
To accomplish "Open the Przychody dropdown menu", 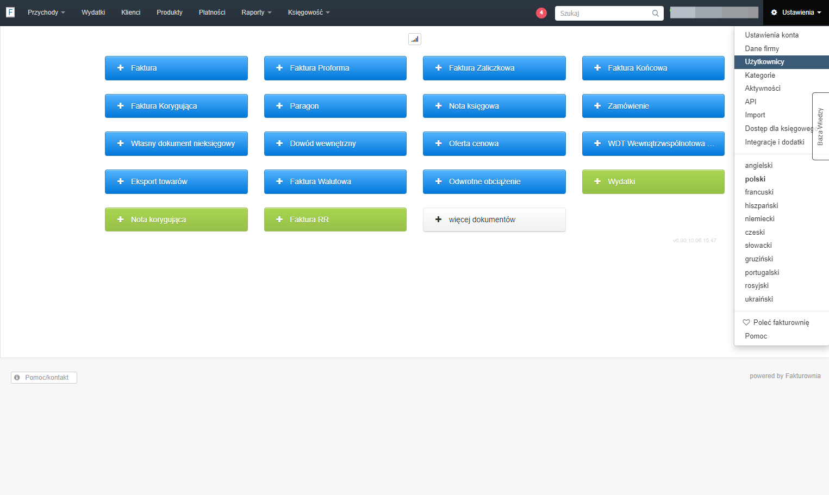I will [x=46, y=12].
